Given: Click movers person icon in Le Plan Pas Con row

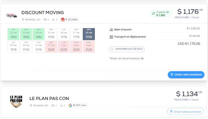Looking at the screenshot, I should click(61, 105).
